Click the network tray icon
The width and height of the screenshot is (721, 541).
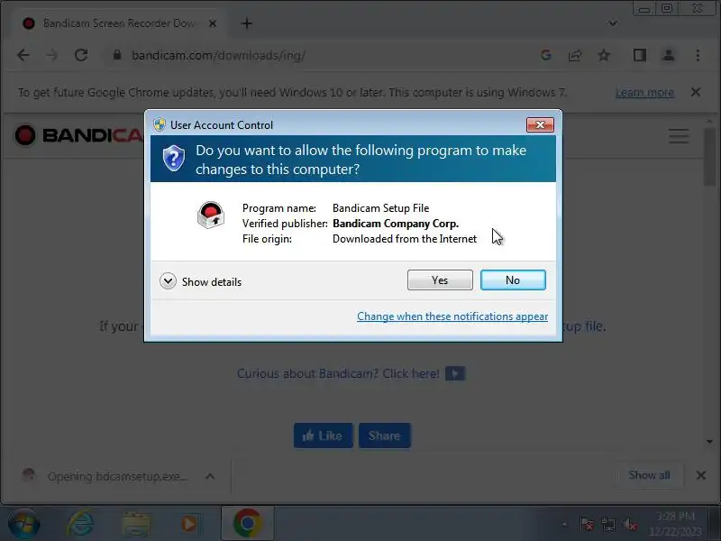[607, 524]
